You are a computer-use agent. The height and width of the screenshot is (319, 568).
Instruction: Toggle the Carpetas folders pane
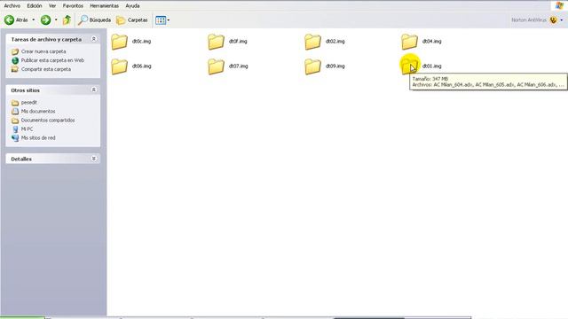tap(132, 20)
